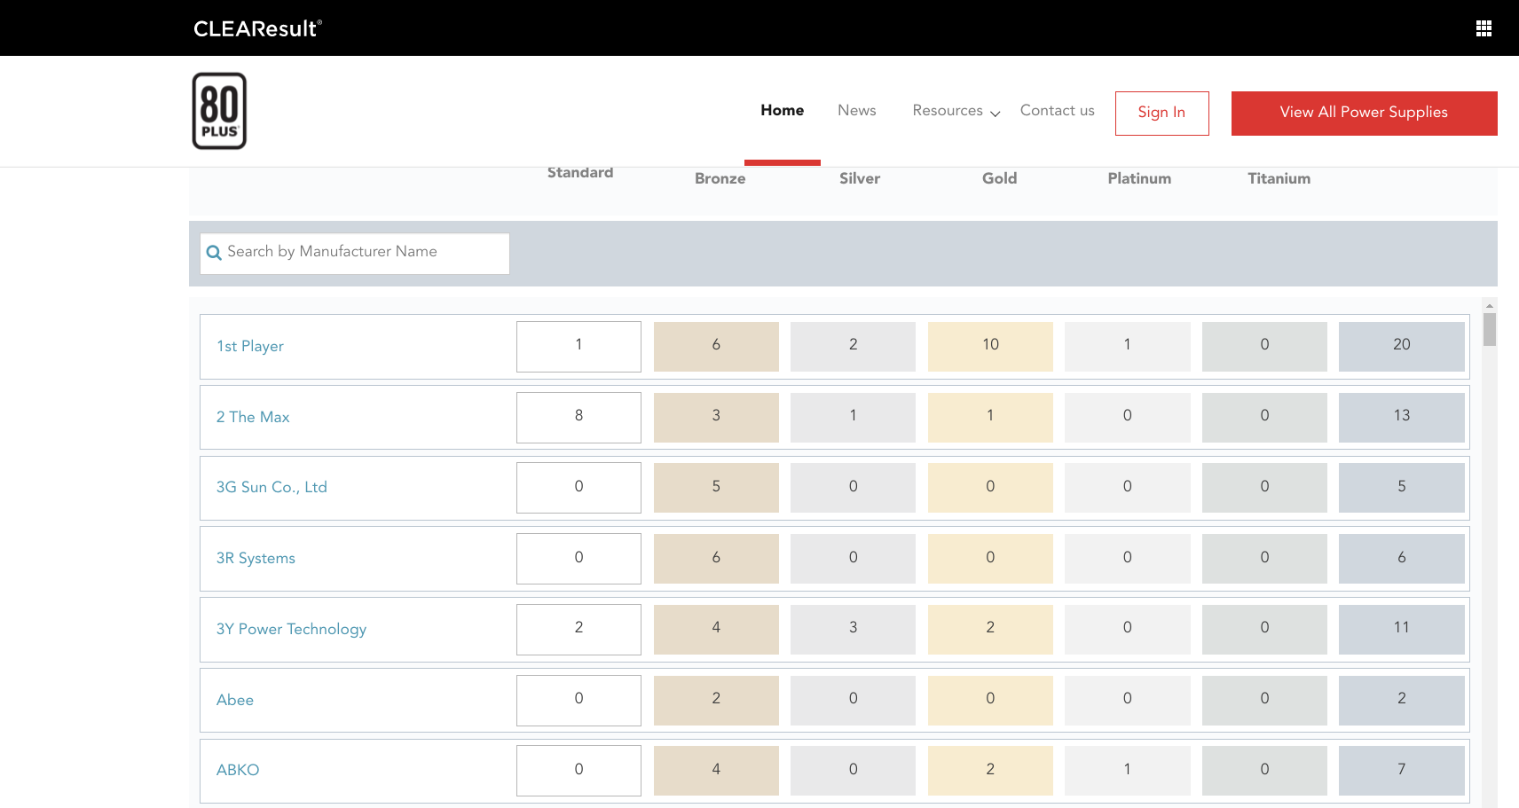Open the ABKO manufacturer link

238,770
